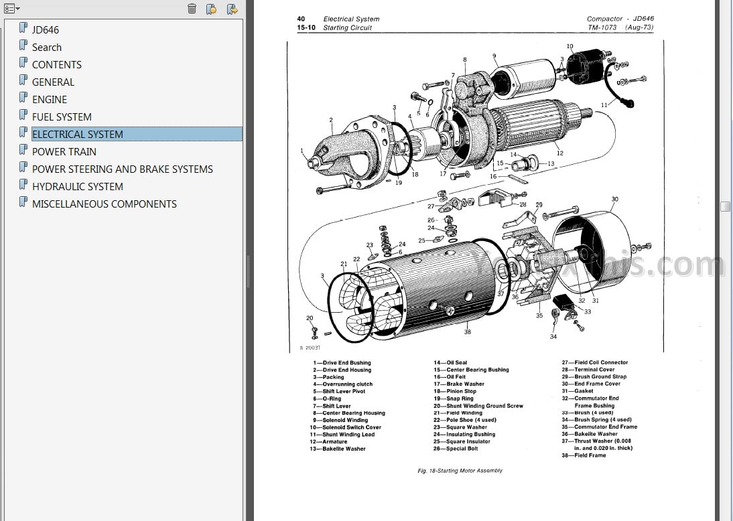Image resolution: width=733 pixels, height=521 pixels.
Task: Select the highlighted ELECTRICAL SYSTEM bookmark
Action: pyautogui.click(x=78, y=134)
